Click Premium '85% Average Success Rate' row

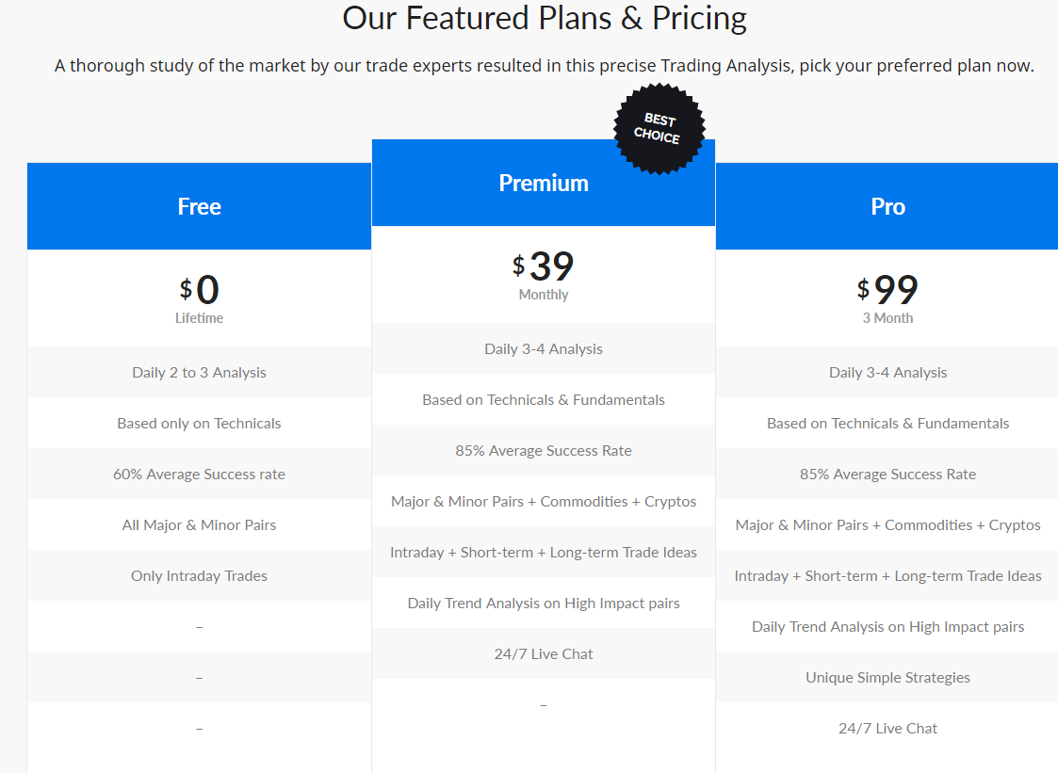pos(544,451)
